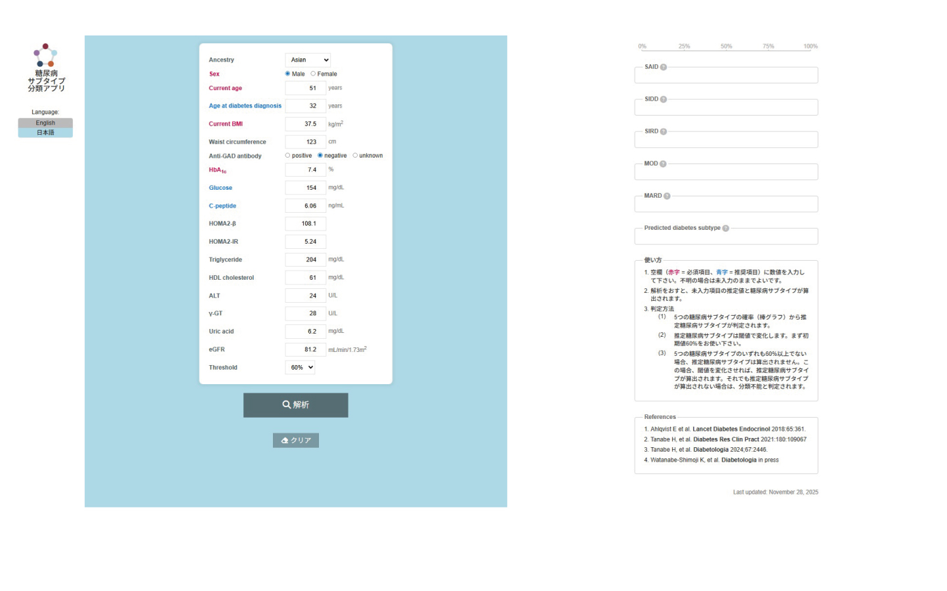Select the Female sex radio button
Image resolution: width=947 pixels, height=591 pixels.
[x=313, y=74]
